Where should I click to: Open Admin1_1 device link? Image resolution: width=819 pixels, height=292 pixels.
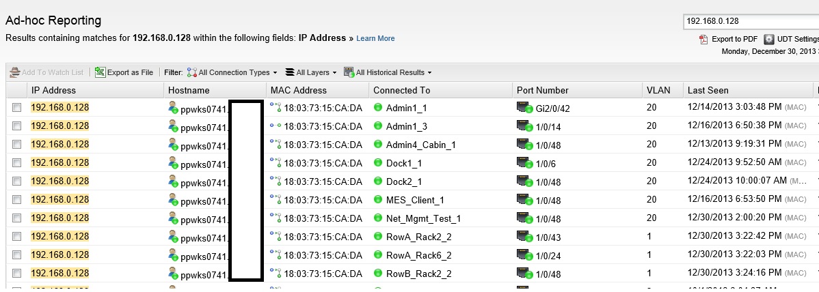[x=406, y=108]
